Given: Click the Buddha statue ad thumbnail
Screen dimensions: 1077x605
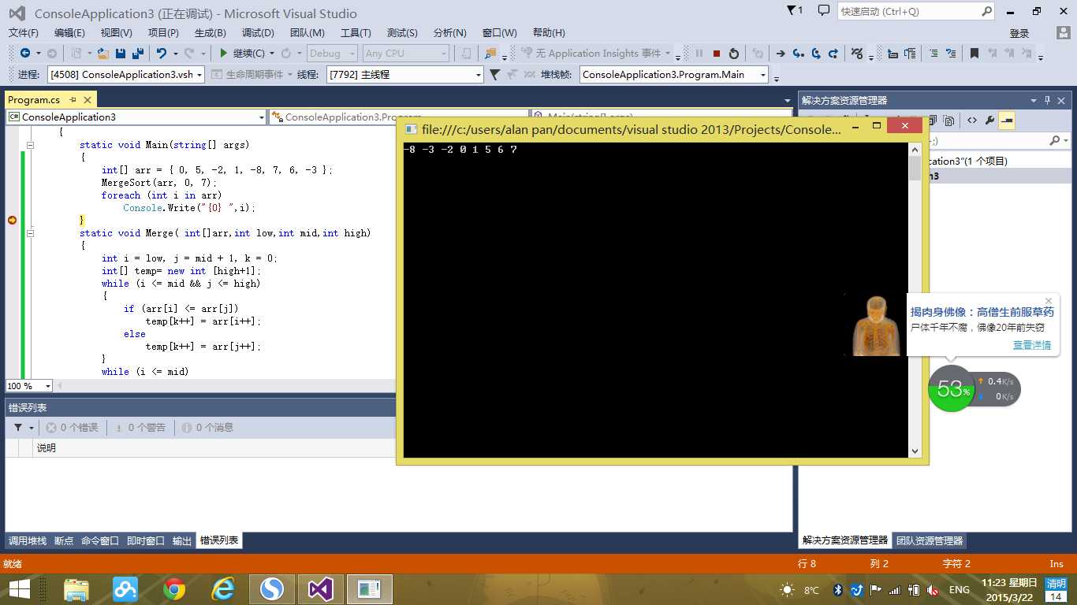Looking at the screenshot, I should pos(875,325).
